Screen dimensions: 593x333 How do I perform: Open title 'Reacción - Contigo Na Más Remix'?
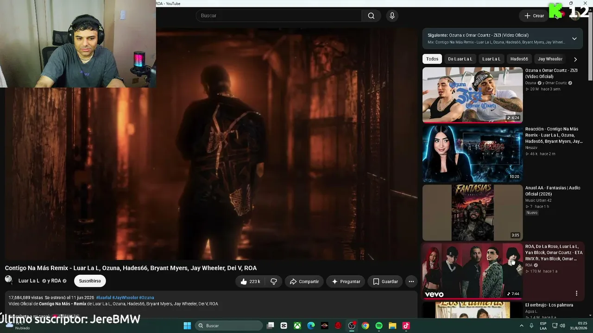tap(554, 135)
